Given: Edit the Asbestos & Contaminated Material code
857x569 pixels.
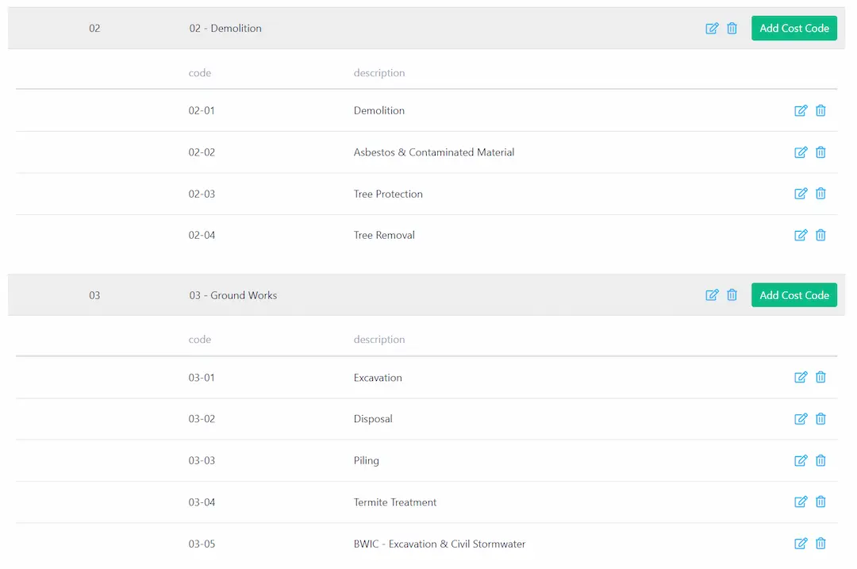Looking at the screenshot, I should coord(801,152).
